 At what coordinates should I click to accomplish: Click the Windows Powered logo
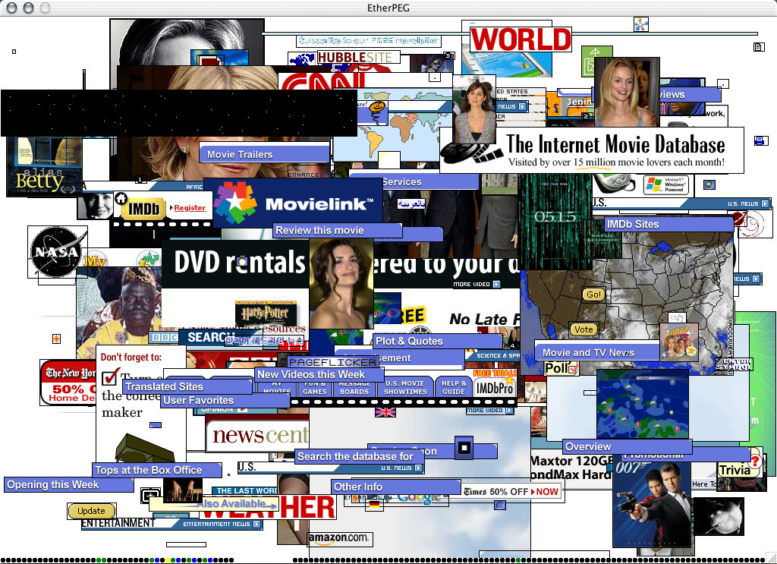coord(666,185)
